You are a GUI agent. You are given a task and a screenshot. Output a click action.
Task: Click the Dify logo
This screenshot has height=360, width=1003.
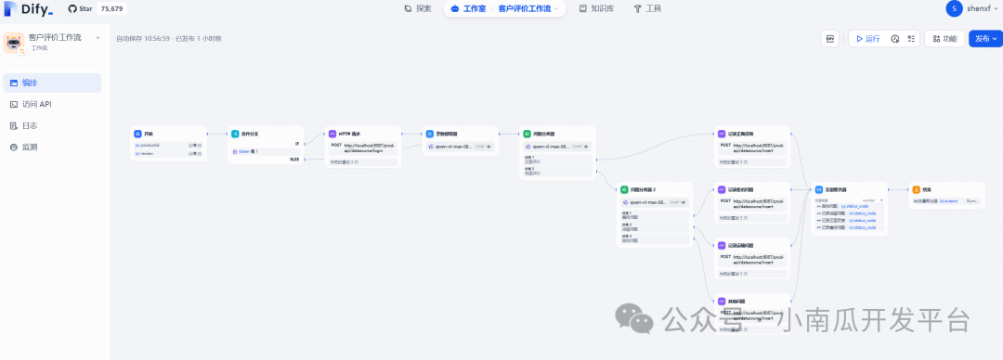[28, 9]
